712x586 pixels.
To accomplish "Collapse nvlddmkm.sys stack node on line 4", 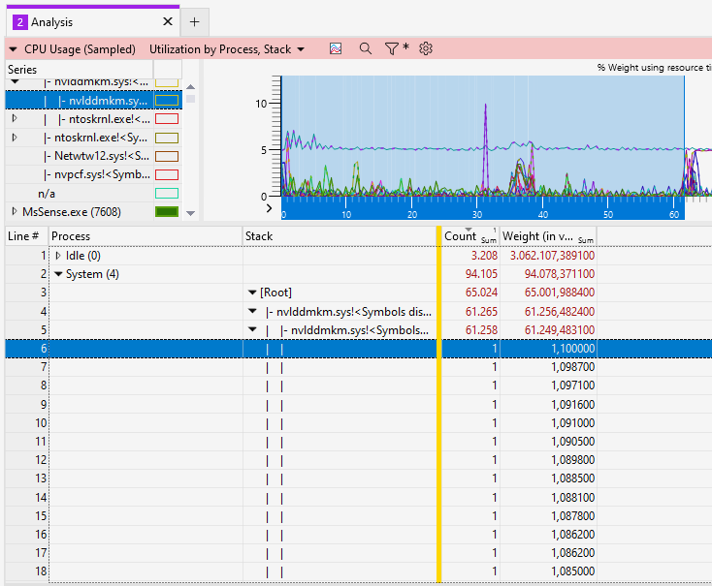I will point(252,311).
